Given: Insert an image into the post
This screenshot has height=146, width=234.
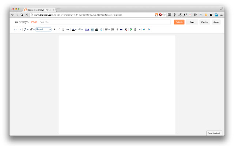Looking at the screenshot, I should coord(92,29).
